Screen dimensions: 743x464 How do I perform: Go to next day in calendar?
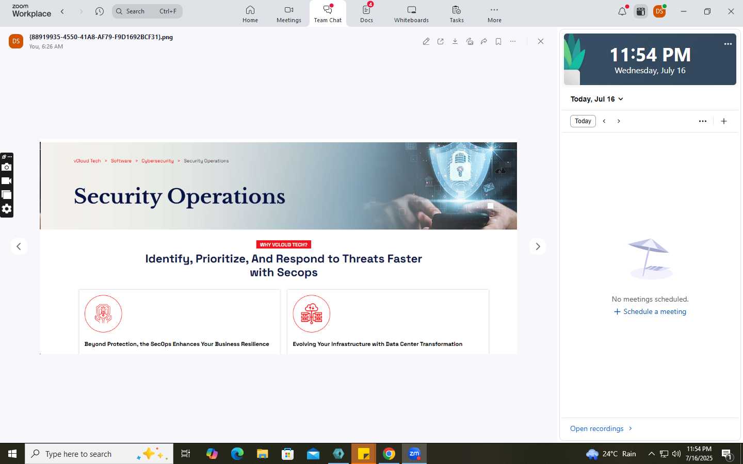point(619,121)
